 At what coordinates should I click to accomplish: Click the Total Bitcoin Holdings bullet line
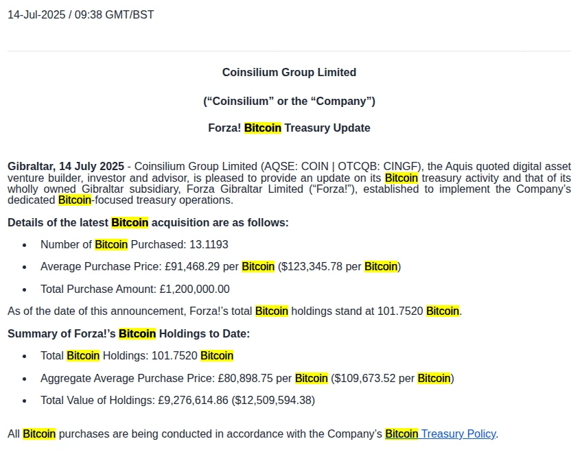point(137,355)
